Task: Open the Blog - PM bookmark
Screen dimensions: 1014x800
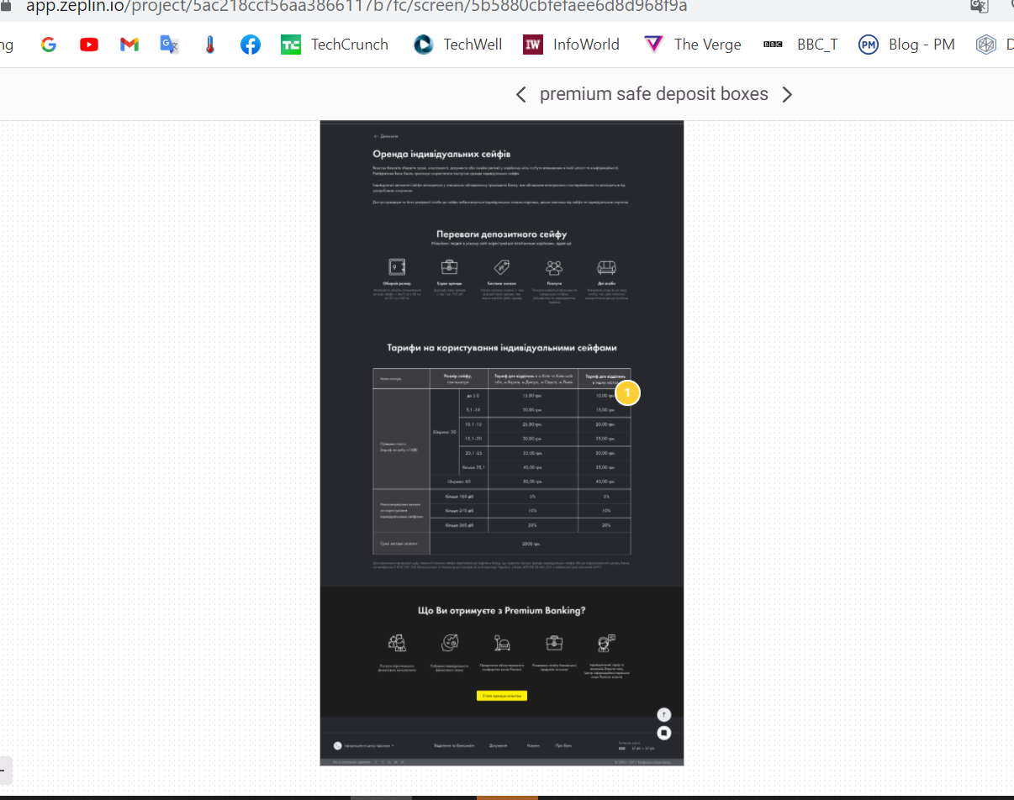Action: click(906, 45)
